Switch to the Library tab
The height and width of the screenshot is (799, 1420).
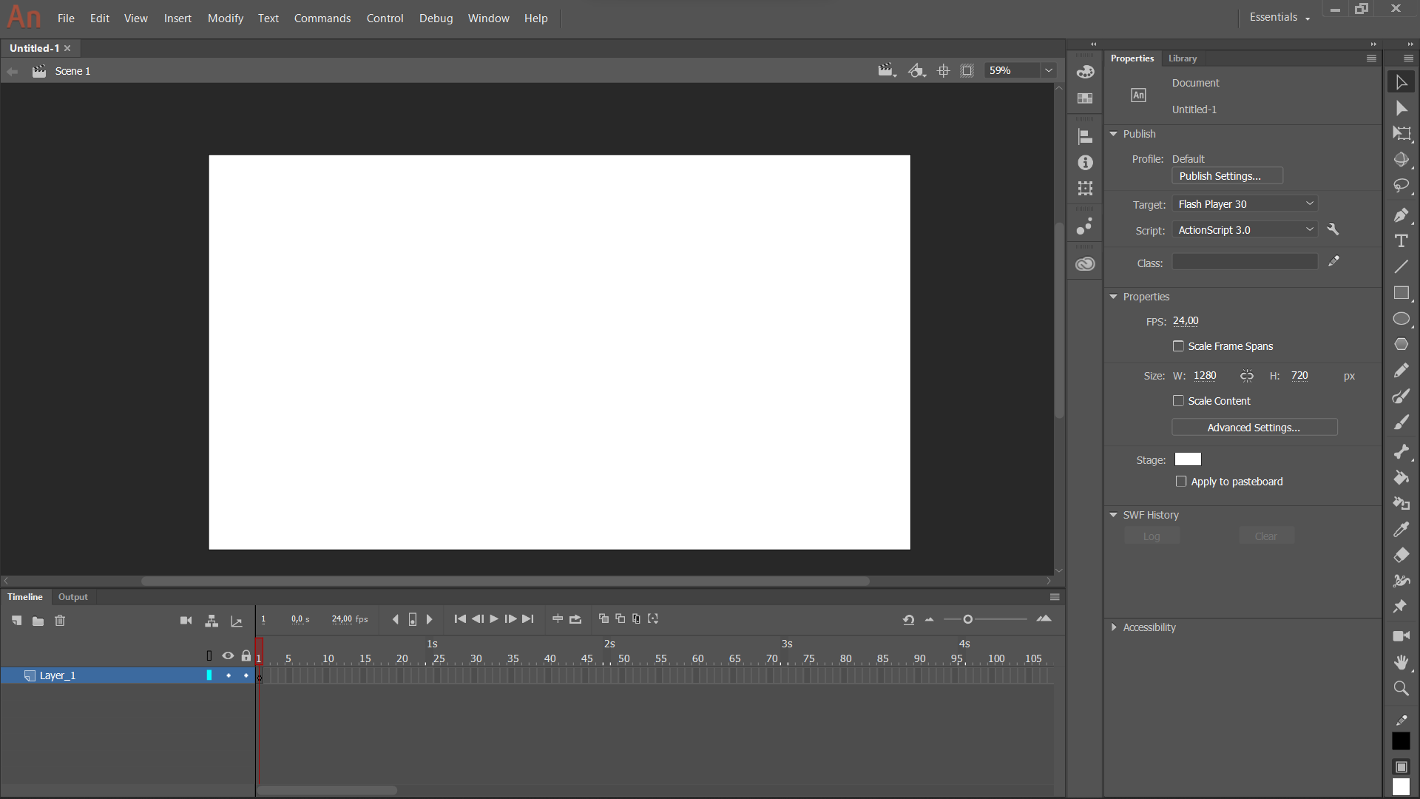[x=1182, y=58]
